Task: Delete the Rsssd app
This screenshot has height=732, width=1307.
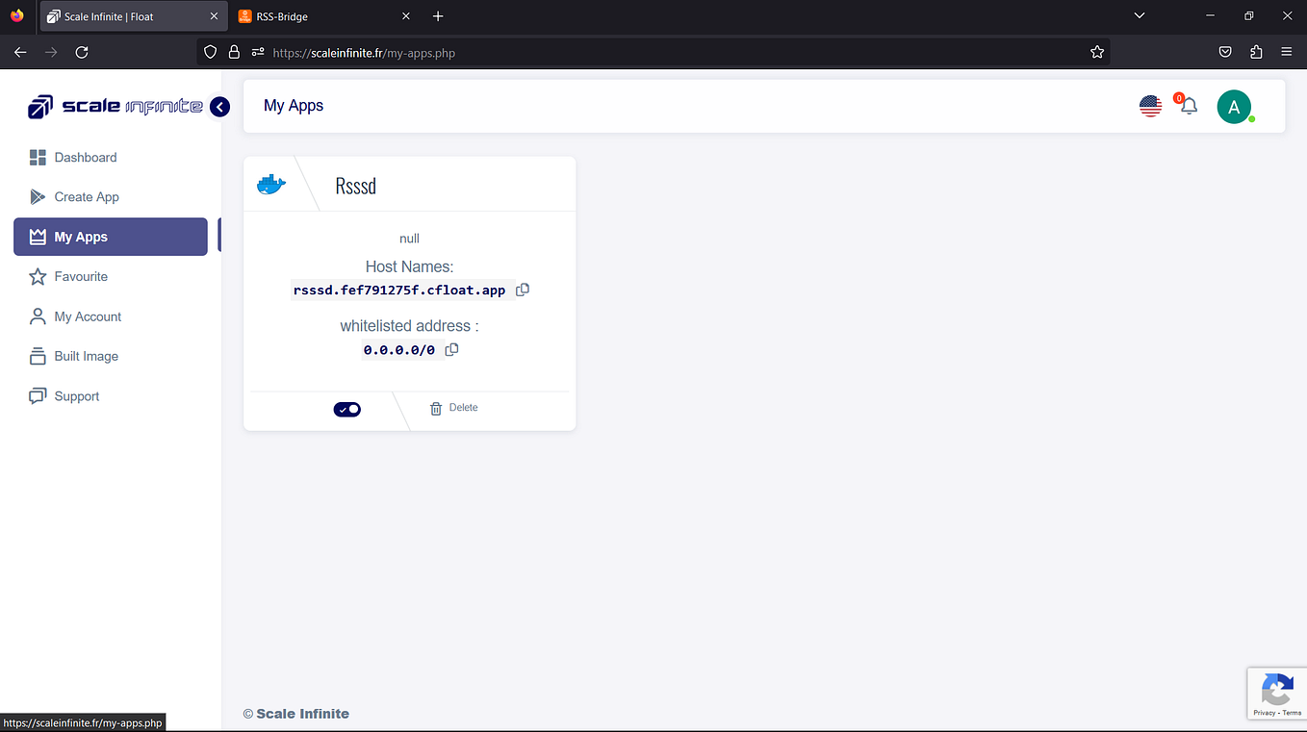Action: pyautogui.click(x=453, y=407)
